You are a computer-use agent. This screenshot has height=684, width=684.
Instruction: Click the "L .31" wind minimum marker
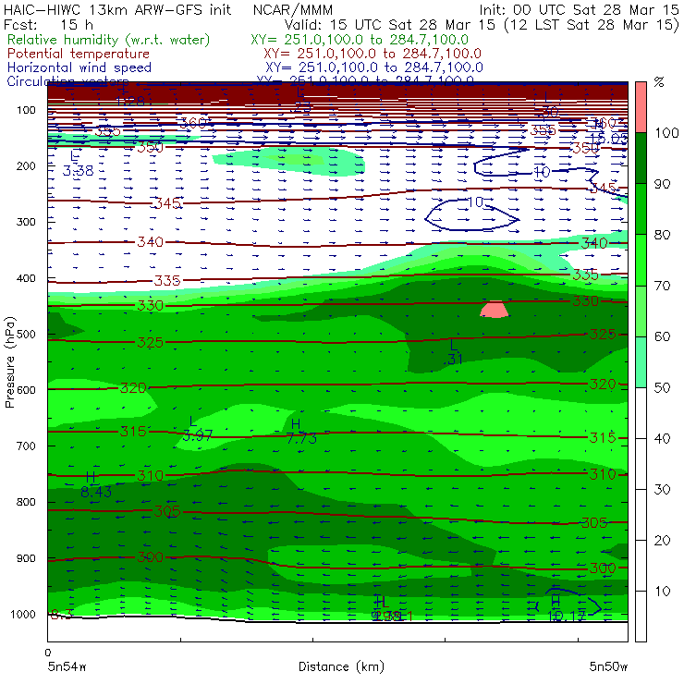455,352
